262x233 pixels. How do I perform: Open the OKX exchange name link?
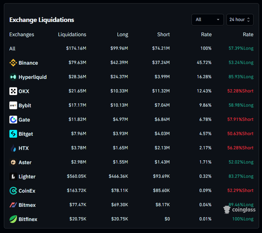(24, 91)
